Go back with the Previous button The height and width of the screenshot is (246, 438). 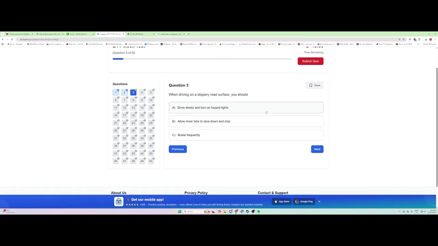pyautogui.click(x=178, y=149)
